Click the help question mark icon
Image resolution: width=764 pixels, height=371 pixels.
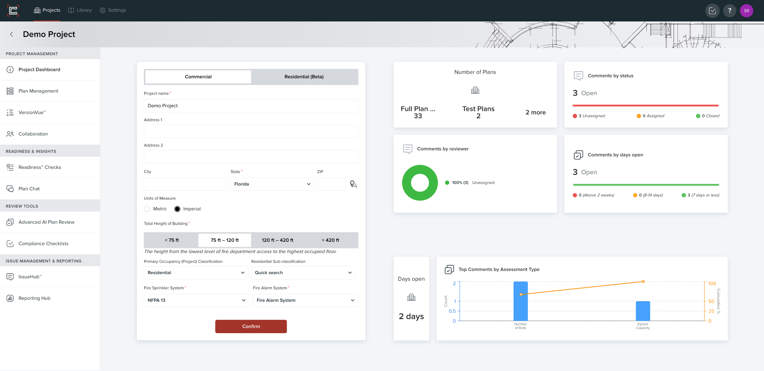(x=729, y=11)
